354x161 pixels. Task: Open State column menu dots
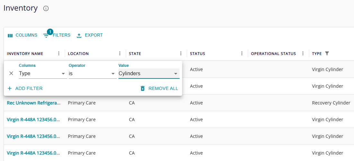pos(181,54)
